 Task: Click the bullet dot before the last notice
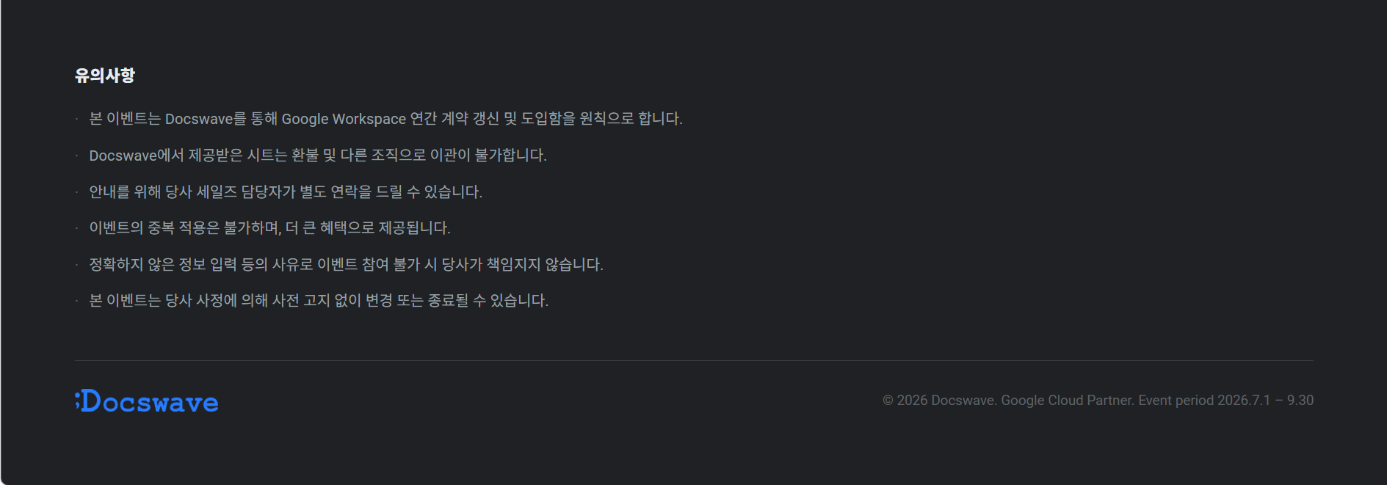[x=76, y=301]
